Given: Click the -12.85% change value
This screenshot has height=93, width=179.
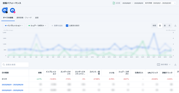Looking at the screenshot, I should (53, 79).
